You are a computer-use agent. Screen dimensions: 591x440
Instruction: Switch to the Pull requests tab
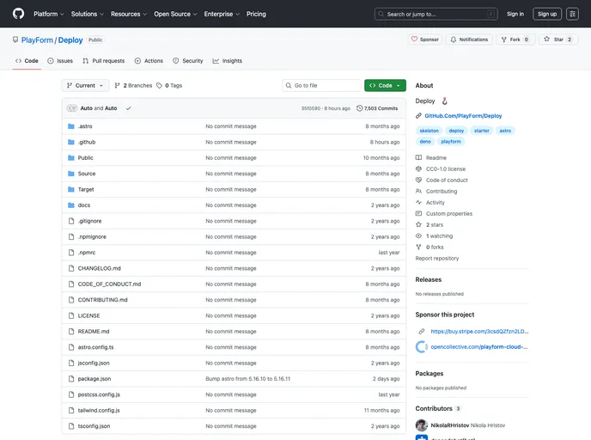pos(104,61)
